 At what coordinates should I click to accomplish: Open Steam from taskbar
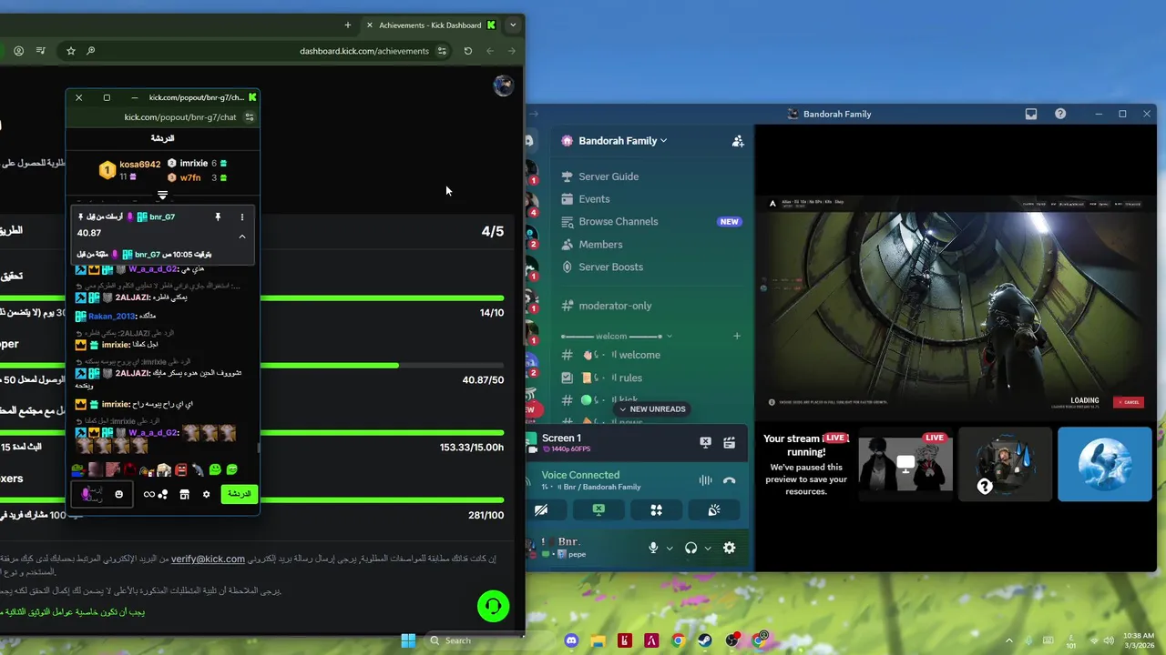(705, 640)
